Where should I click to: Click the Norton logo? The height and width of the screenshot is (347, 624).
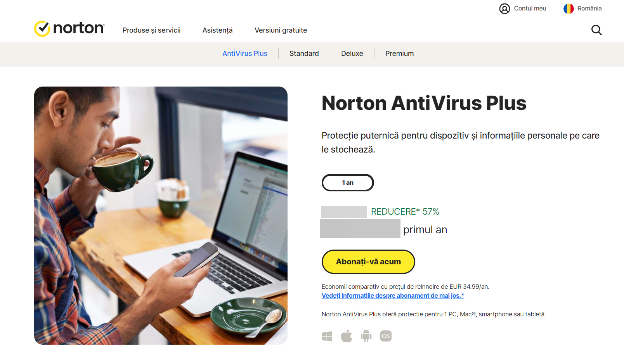tap(69, 29)
